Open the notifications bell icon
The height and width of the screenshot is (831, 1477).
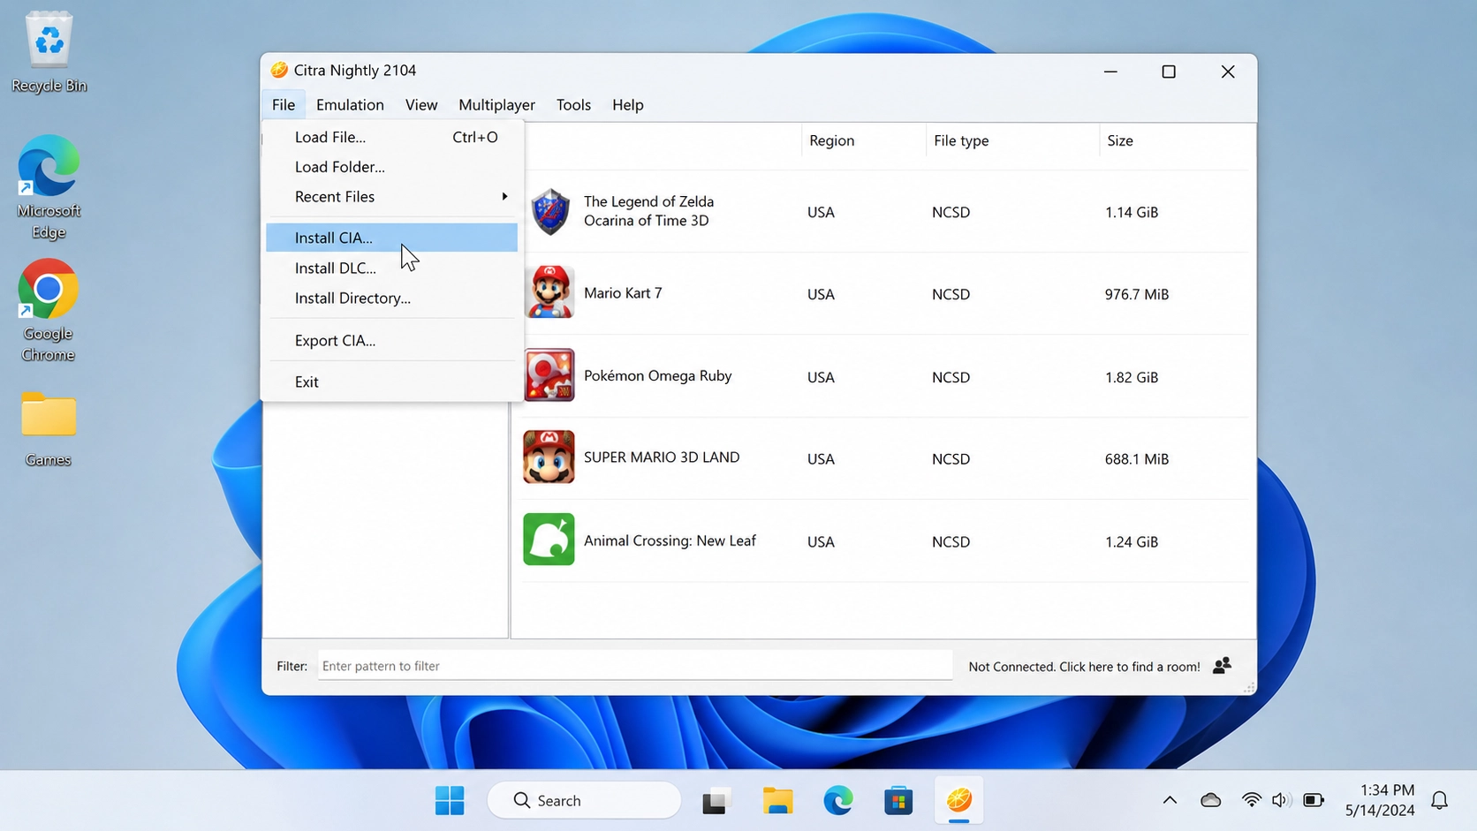pos(1440,801)
